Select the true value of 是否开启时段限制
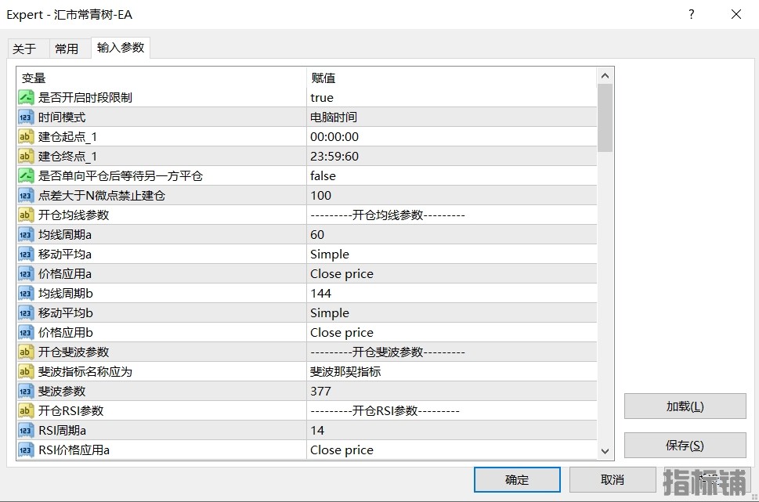 coord(452,97)
